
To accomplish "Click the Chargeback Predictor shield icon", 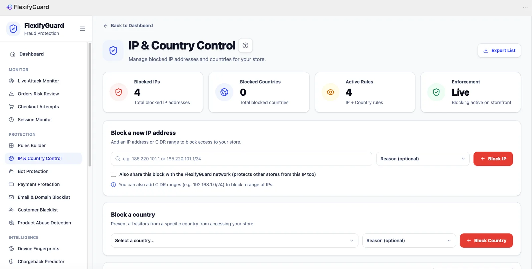I will (x=11, y=262).
